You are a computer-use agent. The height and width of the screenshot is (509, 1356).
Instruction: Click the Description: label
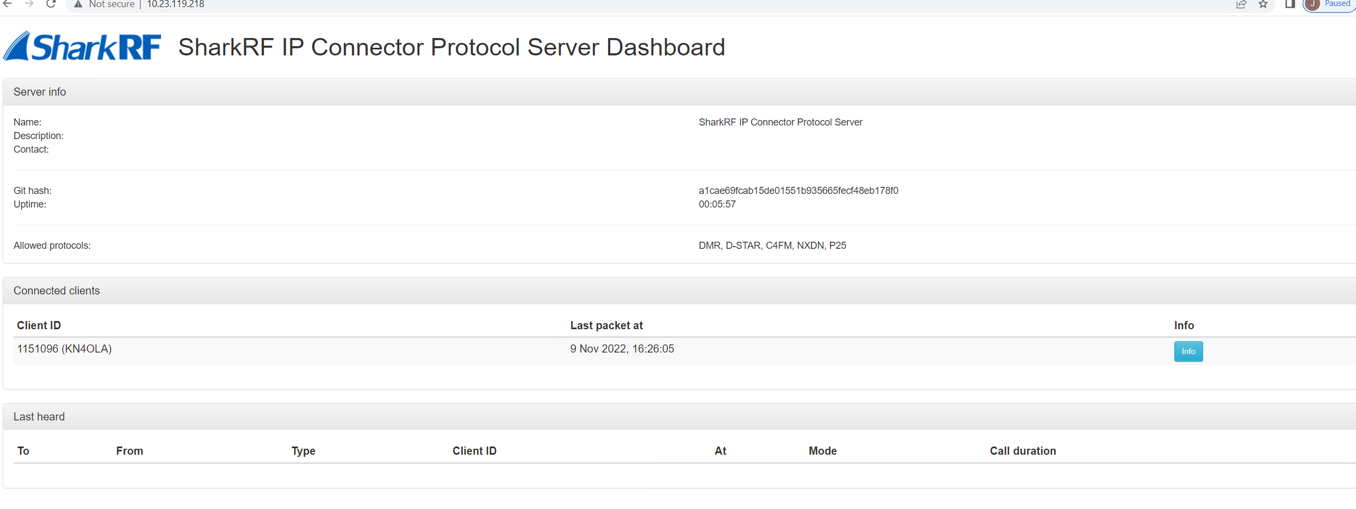pyautogui.click(x=39, y=136)
